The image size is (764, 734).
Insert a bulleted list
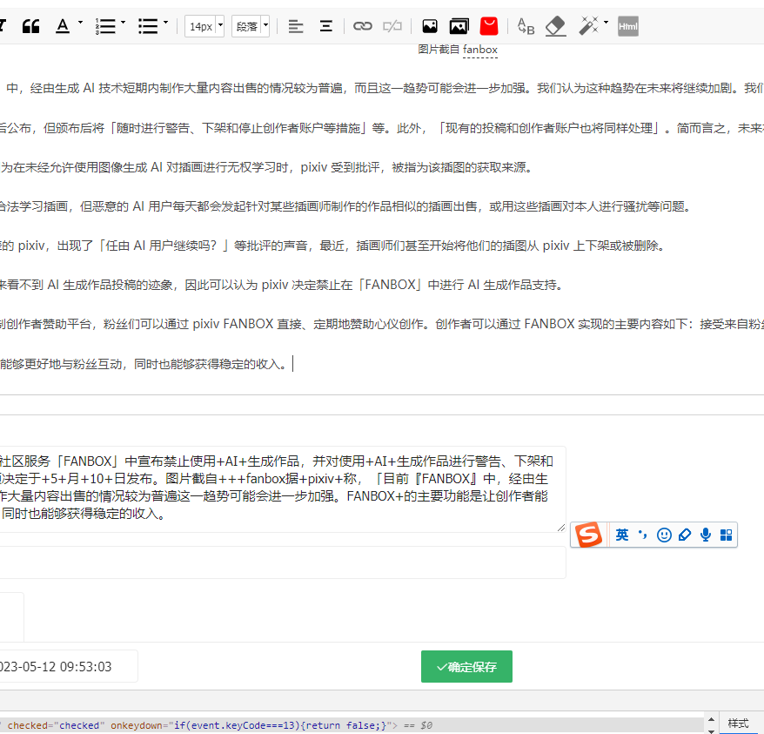[x=148, y=26]
